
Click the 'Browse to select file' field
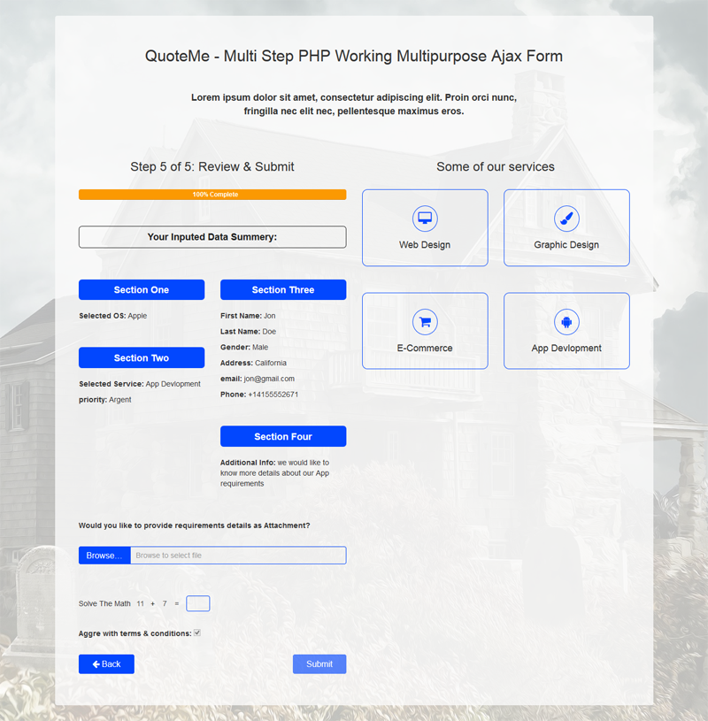coord(239,555)
